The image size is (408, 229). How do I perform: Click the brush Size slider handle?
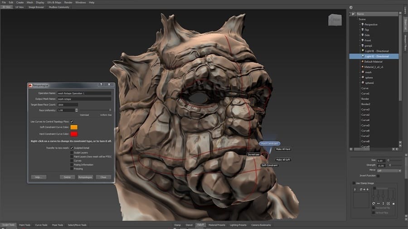click(x=388, y=161)
